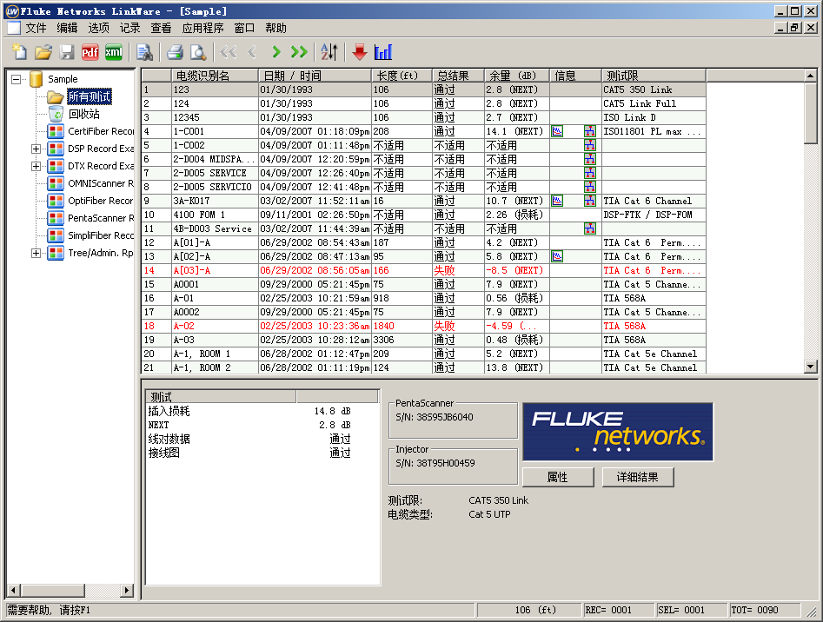Export to XML with the green xml icon
The image size is (823, 622).
tap(113, 52)
